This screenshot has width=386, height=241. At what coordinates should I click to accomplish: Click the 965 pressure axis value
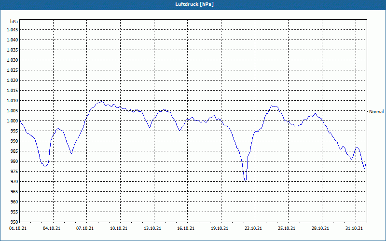pos(15,191)
